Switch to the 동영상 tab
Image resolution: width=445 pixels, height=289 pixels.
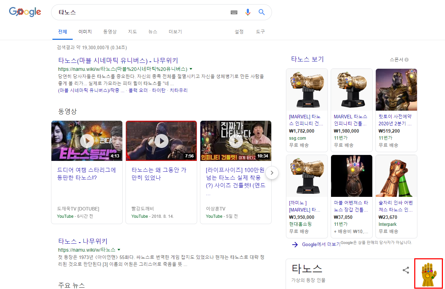(x=110, y=32)
